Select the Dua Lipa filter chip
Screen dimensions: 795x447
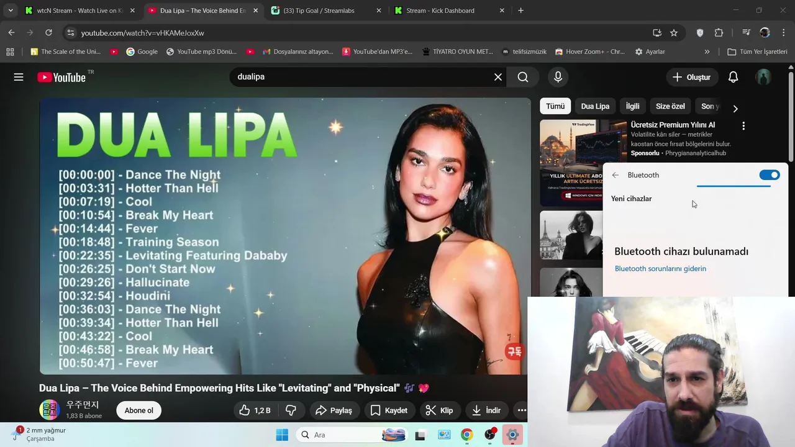(595, 106)
